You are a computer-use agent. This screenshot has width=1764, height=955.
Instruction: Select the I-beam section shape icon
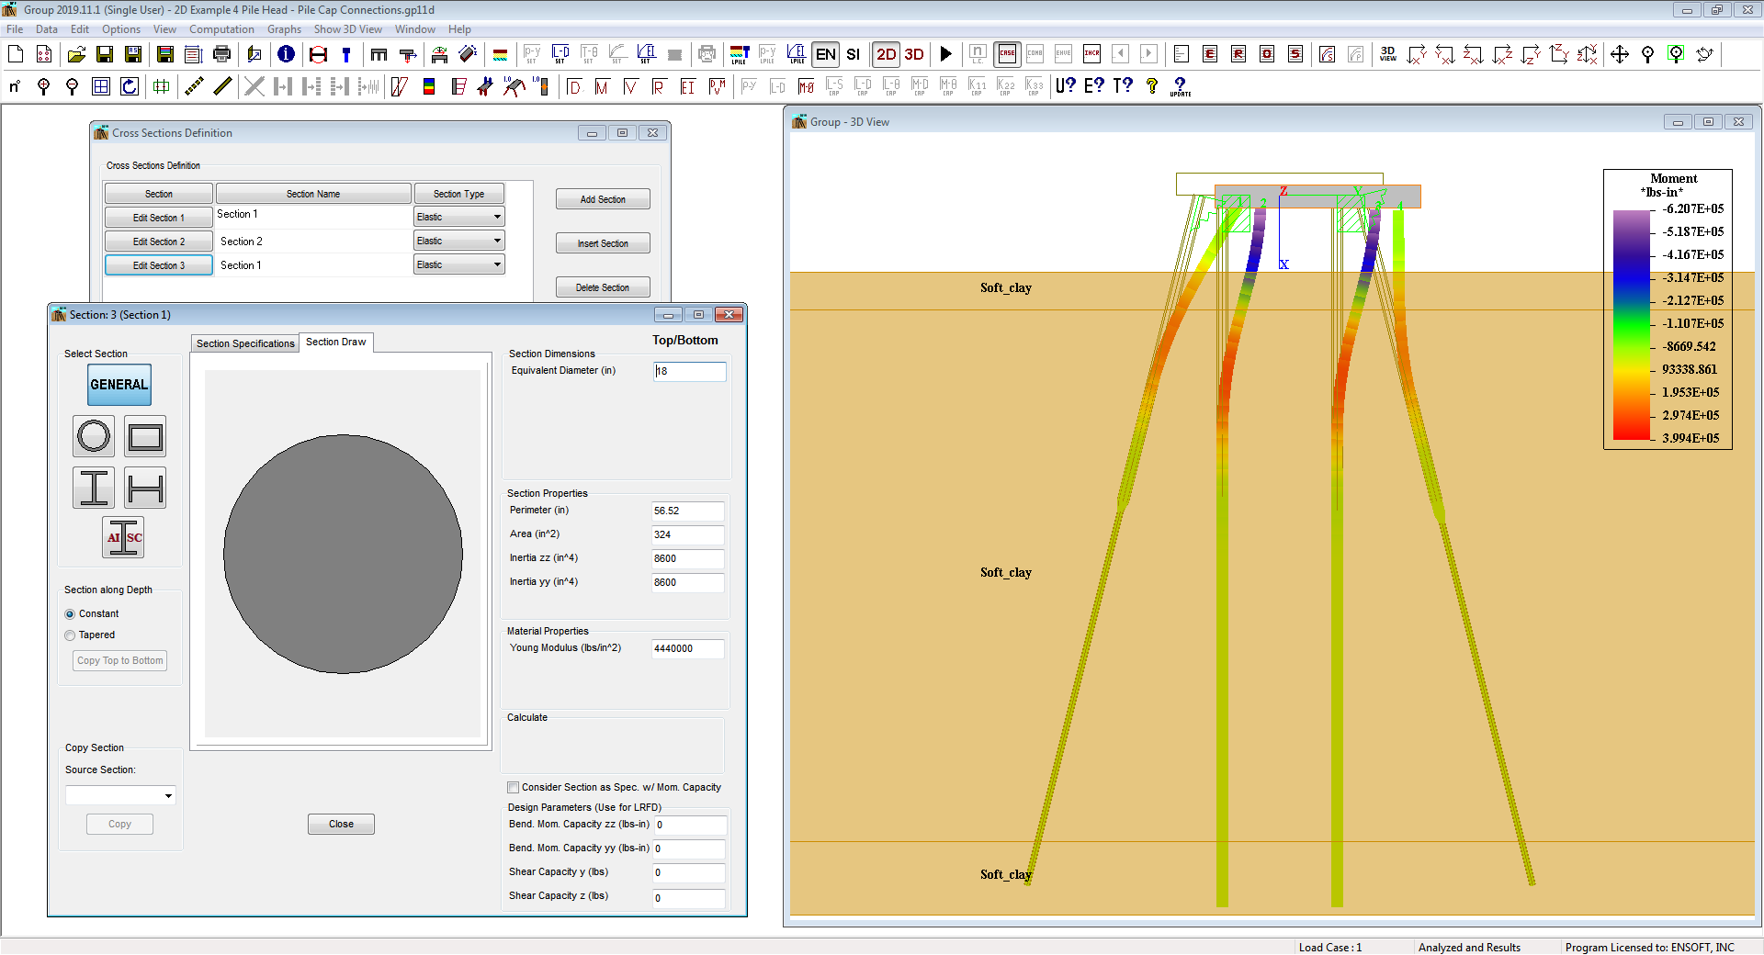click(94, 488)
